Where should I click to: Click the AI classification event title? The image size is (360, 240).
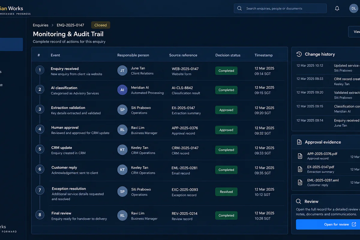[x=64, y=88]
